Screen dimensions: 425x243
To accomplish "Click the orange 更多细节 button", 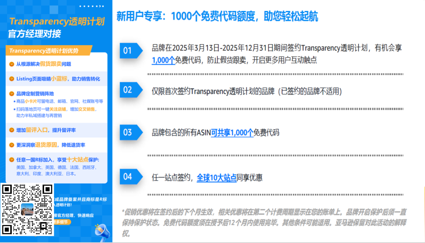I will pos(62,222).
